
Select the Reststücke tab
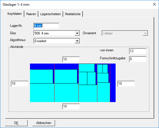coord(73,14)
